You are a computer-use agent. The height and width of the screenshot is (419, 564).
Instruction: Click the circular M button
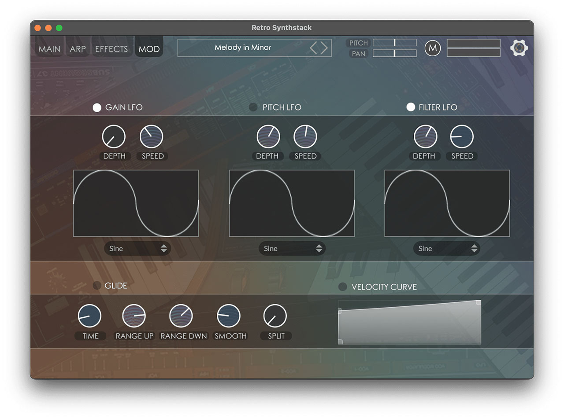pyautogui.click(x=432, y=48)
